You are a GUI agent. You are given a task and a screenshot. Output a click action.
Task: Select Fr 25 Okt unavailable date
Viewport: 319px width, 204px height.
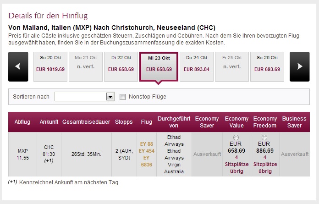[232, 66]
